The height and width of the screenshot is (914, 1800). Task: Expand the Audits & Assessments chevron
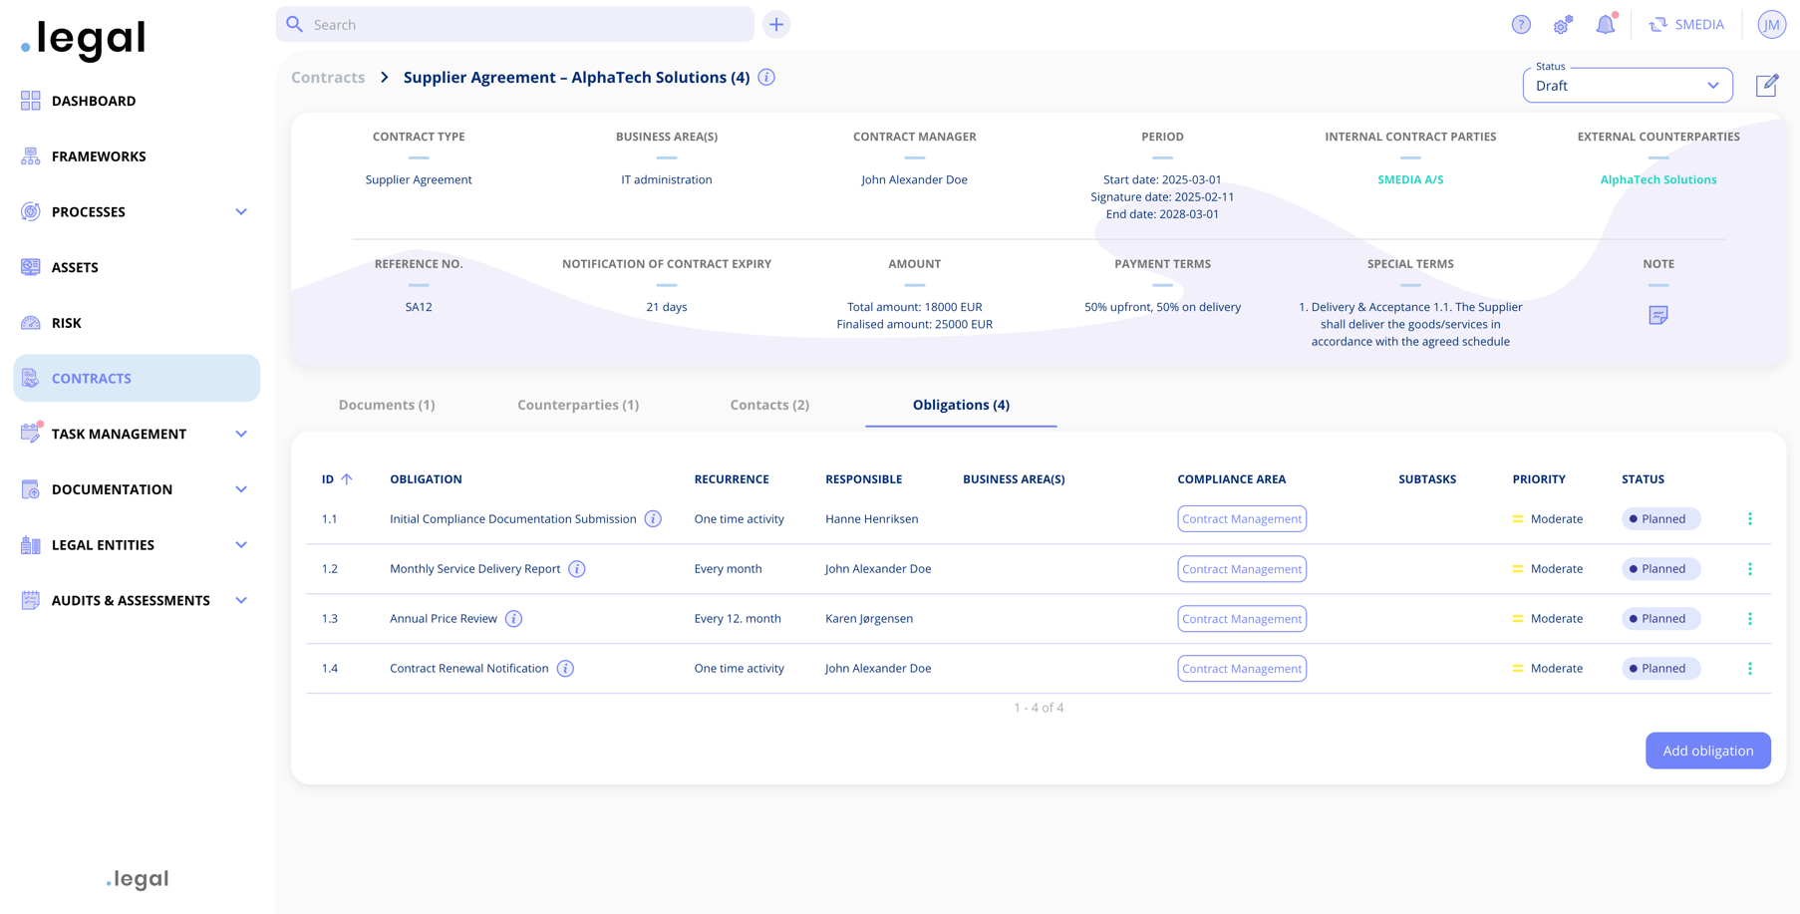point(241,600)
